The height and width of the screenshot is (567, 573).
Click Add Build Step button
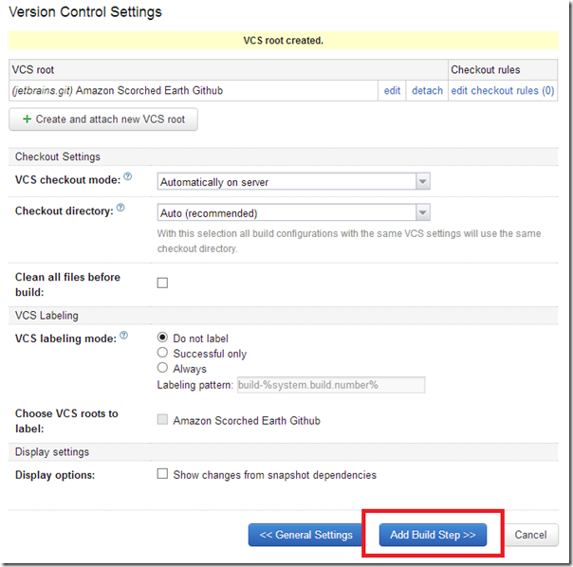coord(433,535)
